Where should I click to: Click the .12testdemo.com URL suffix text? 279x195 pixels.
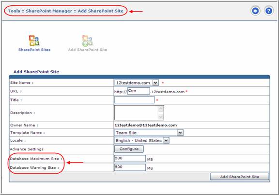168,92
